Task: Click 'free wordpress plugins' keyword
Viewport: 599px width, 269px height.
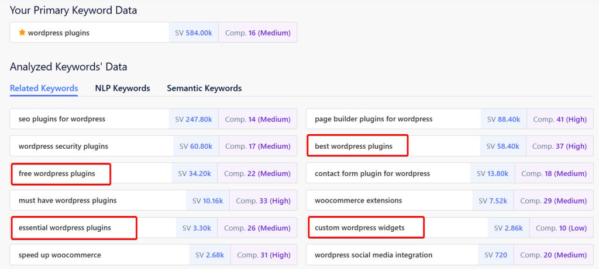Action: (x=57, y=173)
